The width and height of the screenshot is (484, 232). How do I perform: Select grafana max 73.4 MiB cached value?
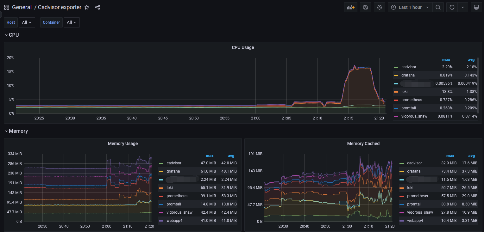click(449, 171)
